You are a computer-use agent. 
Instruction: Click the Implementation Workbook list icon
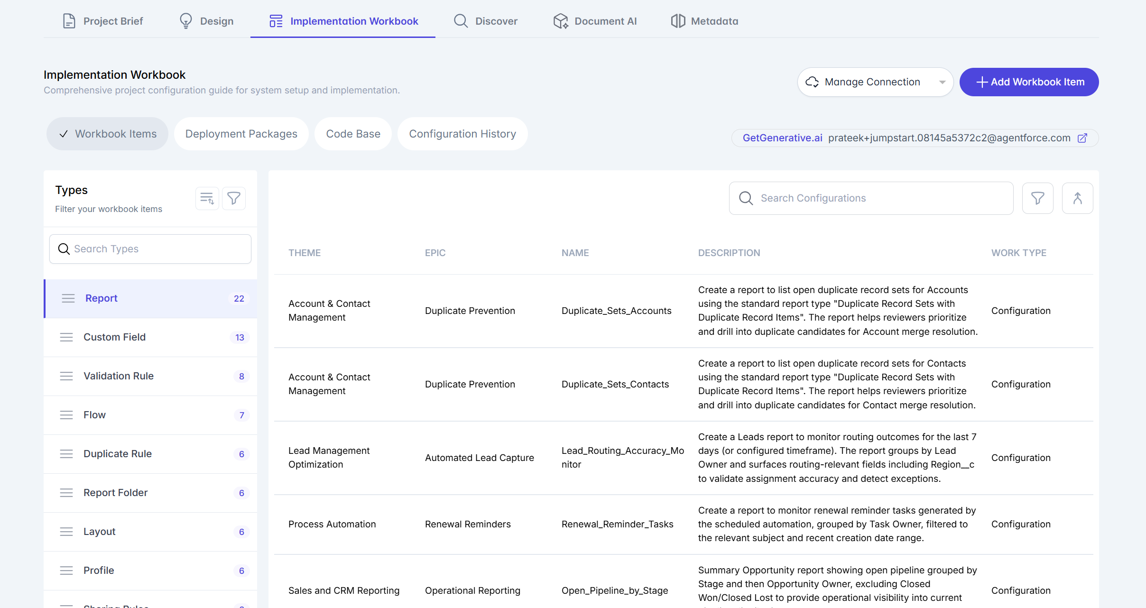(x=276, y=21)
